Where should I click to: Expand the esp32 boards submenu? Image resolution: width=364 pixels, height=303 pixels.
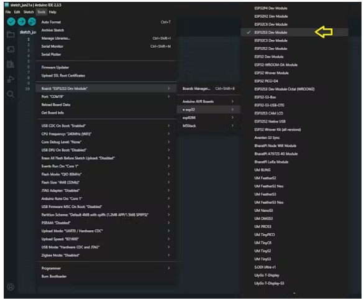[x=209, y=110]
